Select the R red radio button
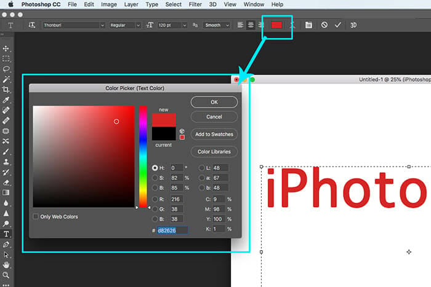Image resolution: width=431 pixels, height=287 pixels. [155, 199]
